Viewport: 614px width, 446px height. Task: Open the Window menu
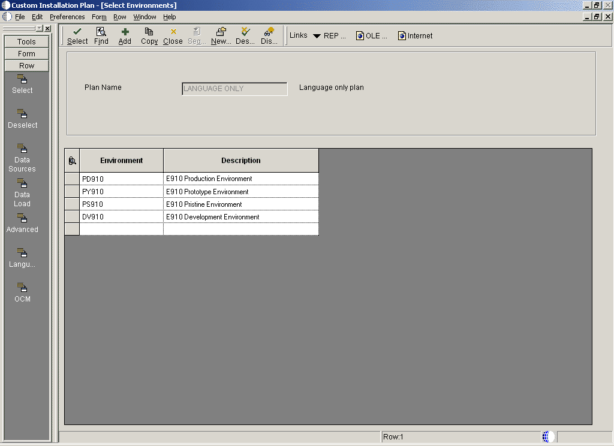(x=145, y=17)
